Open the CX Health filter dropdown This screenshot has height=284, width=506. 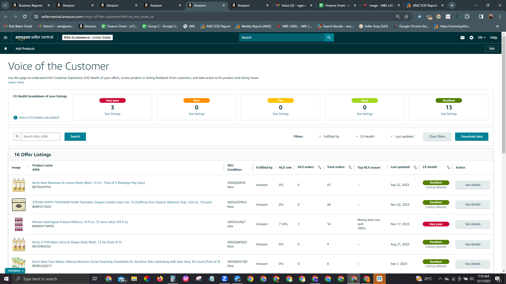(x=365, y=136)
